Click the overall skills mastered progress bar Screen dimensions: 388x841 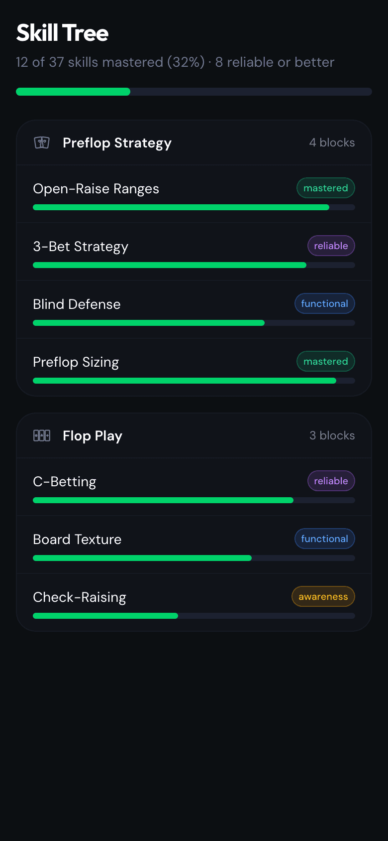[x=194, y=92]
